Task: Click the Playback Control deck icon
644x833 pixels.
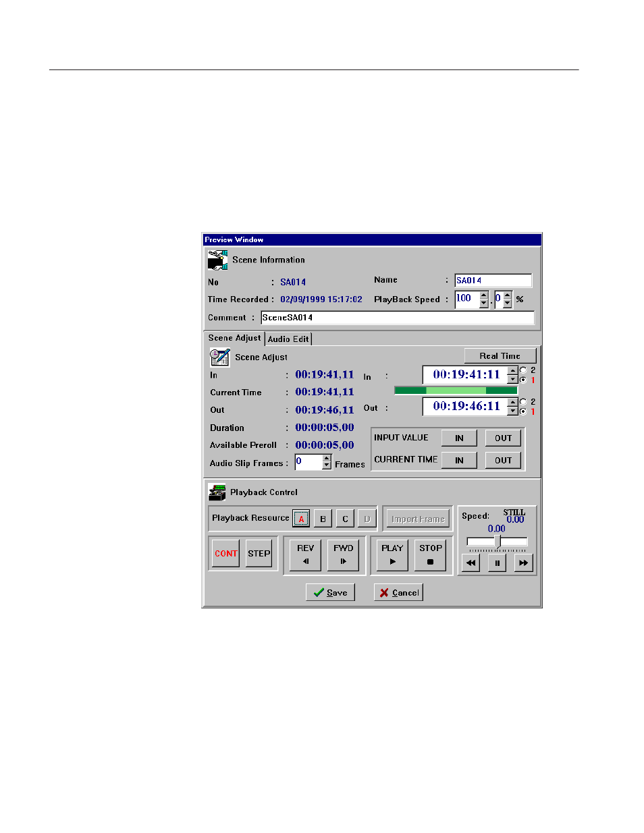Action: [x=217, y=492]
